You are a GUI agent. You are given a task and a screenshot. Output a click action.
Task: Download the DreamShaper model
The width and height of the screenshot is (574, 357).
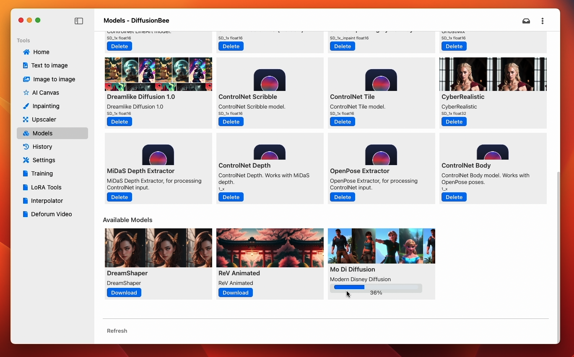coord(124,292)
